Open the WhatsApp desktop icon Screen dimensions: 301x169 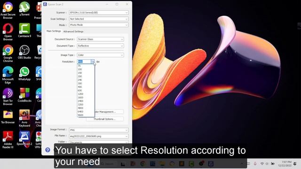point(24,74)
